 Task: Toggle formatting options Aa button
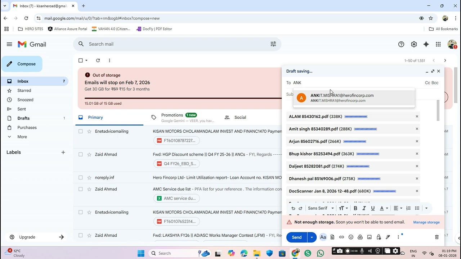pos(323,237)
